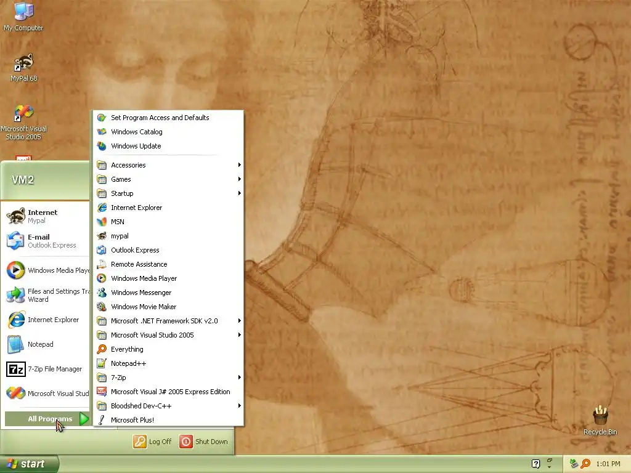Screen dimensions: 631x473
Task: Expand Bloodshed Dev-C++ submenu
Action: [168, 406]
